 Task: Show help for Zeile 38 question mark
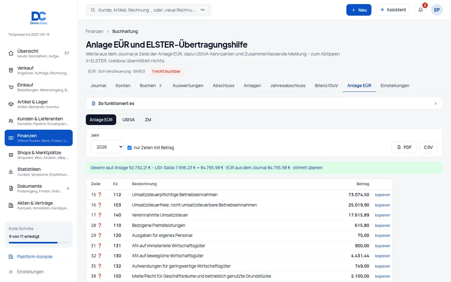pyautogui.click(x=100, y=276)
